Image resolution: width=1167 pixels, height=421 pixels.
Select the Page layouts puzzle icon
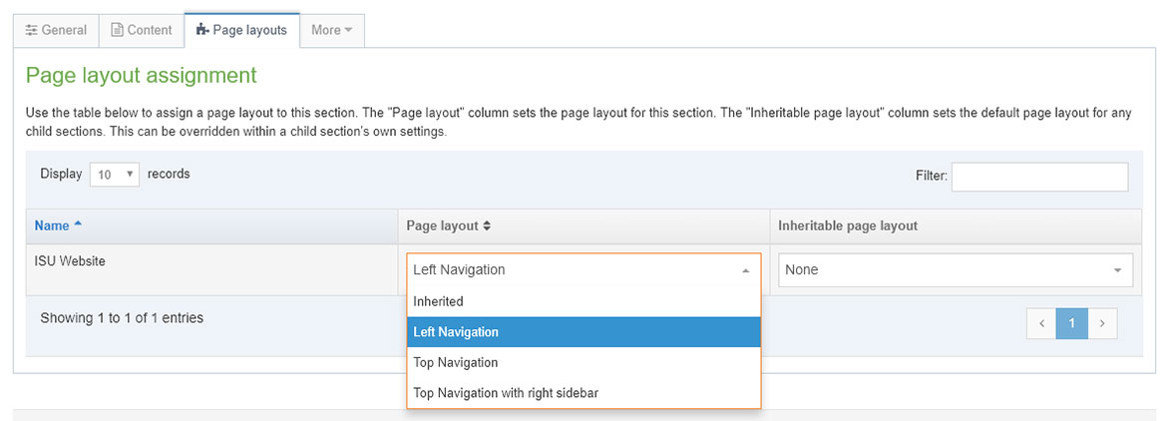[202, 30]
